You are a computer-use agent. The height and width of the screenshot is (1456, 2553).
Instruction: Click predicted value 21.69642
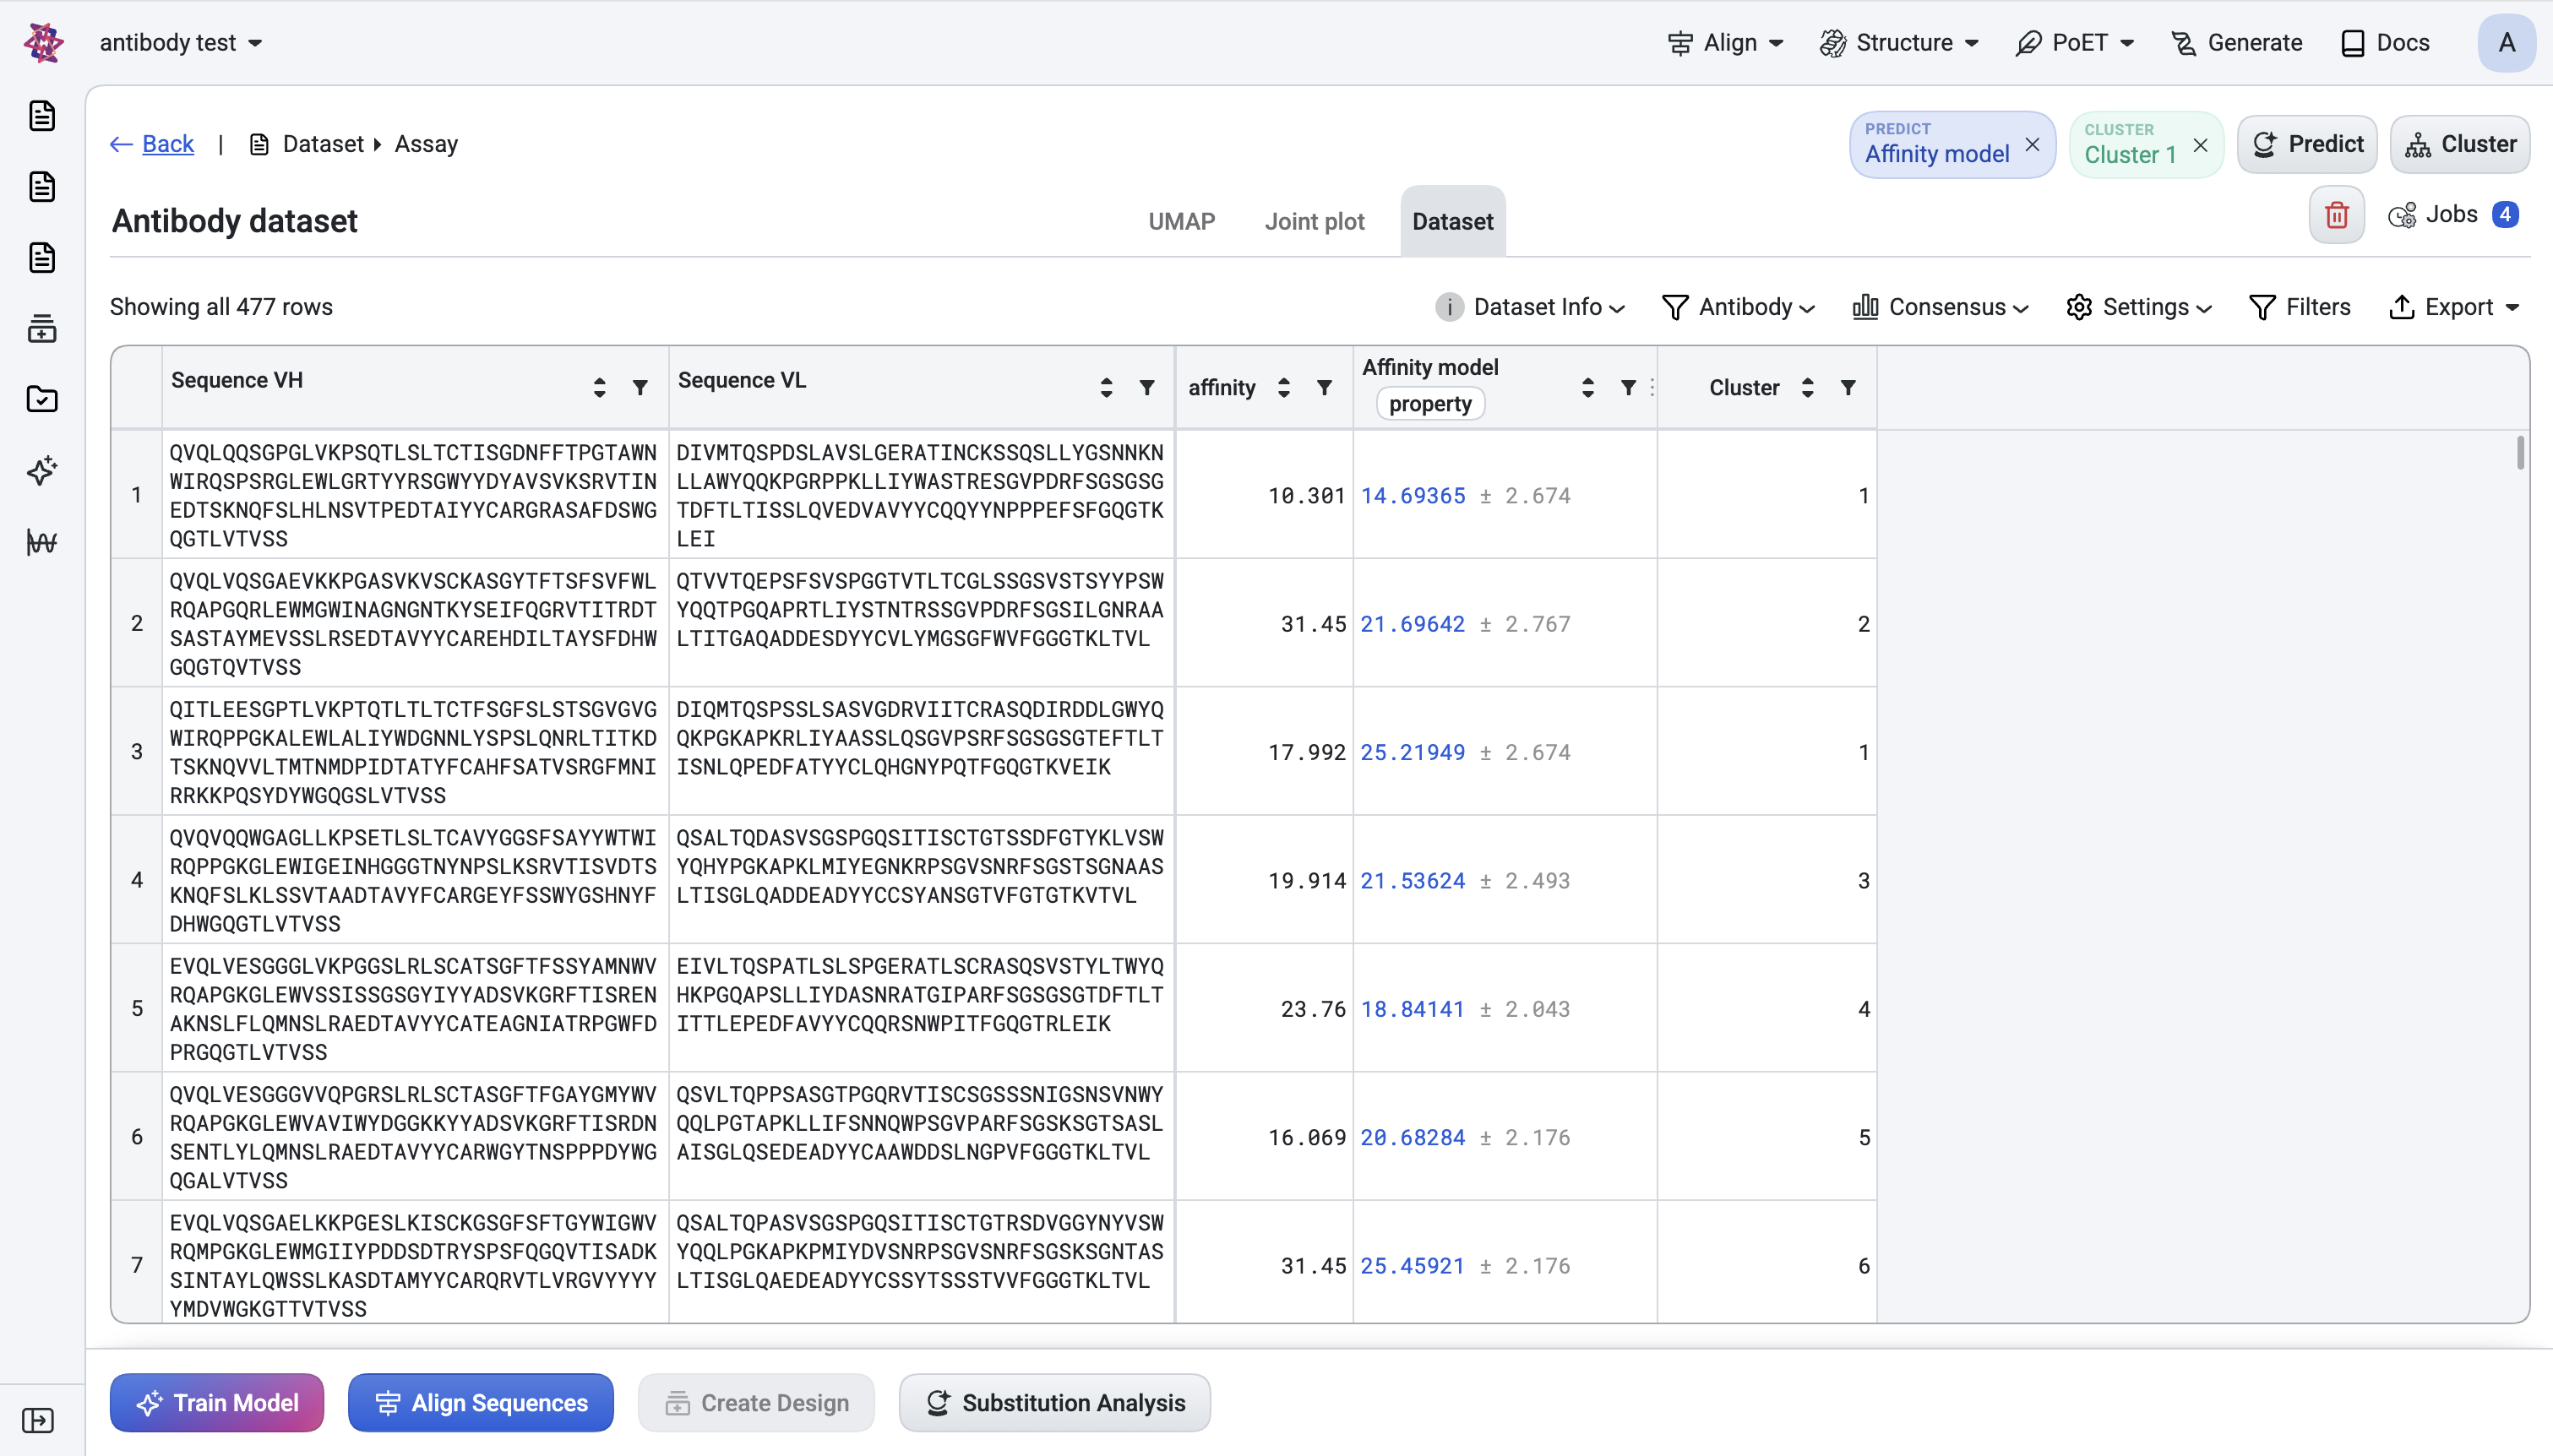tap(1412, 624)
